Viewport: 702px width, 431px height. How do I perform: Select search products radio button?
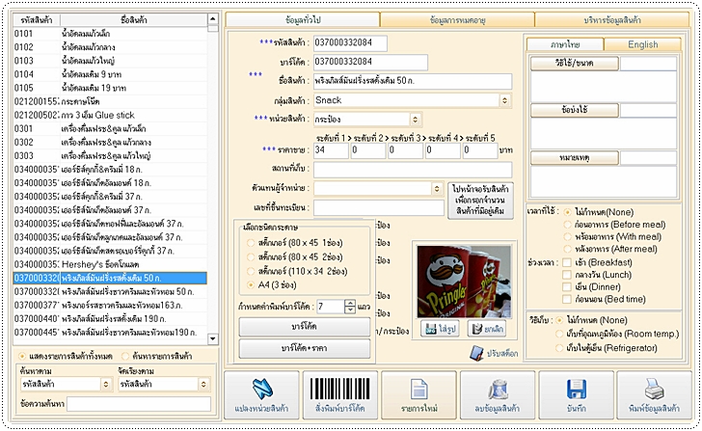click(125, 356)
